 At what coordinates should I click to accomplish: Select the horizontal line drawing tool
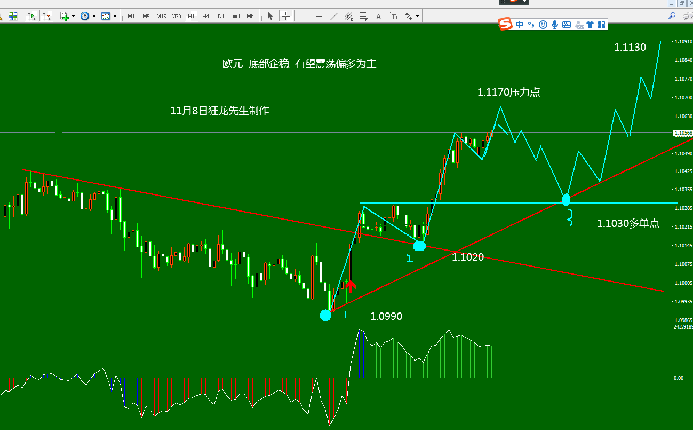click(x=319, y=16)
